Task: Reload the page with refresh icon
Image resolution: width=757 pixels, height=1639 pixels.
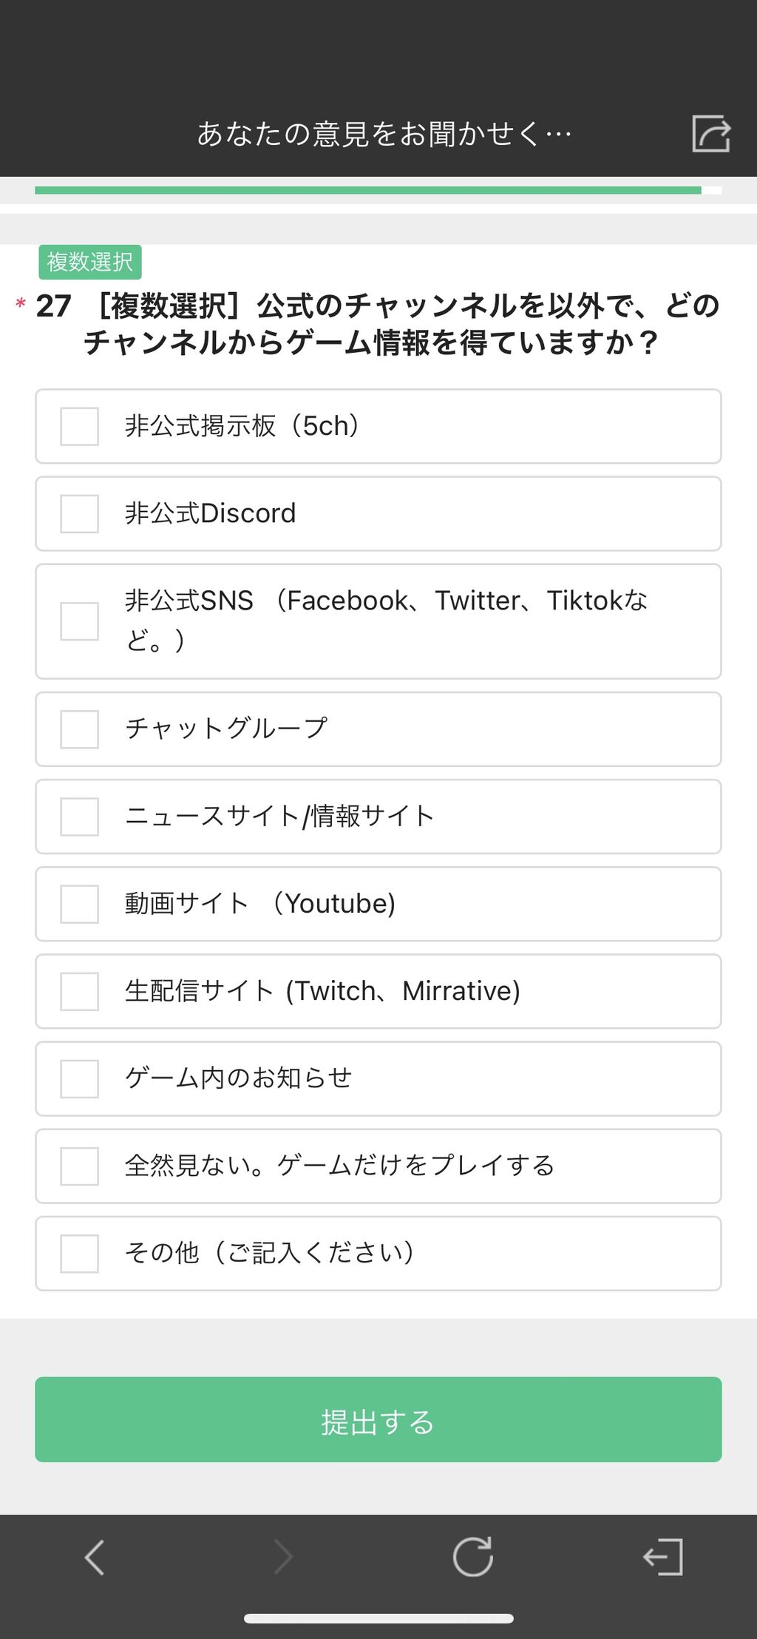Action: 472,1557
